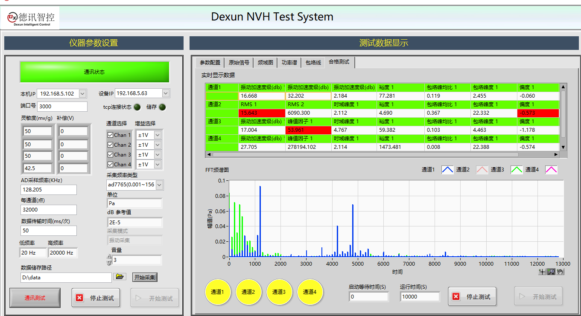Uncheck the Chan 1 checkbox
The image size is (581, 316).
[x=111, y=135]
